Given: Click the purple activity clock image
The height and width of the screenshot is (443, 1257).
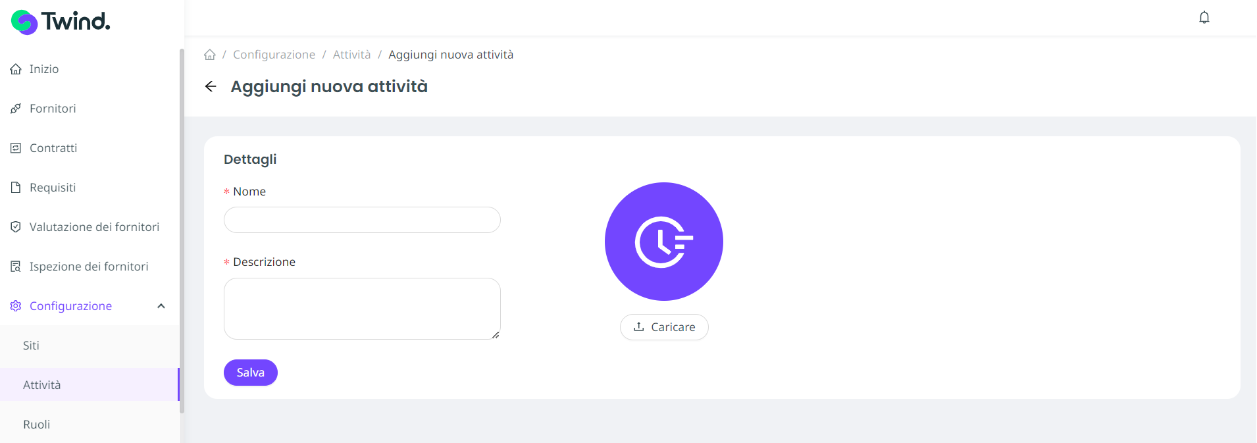Looking at the screenshot, I should 664,242.
